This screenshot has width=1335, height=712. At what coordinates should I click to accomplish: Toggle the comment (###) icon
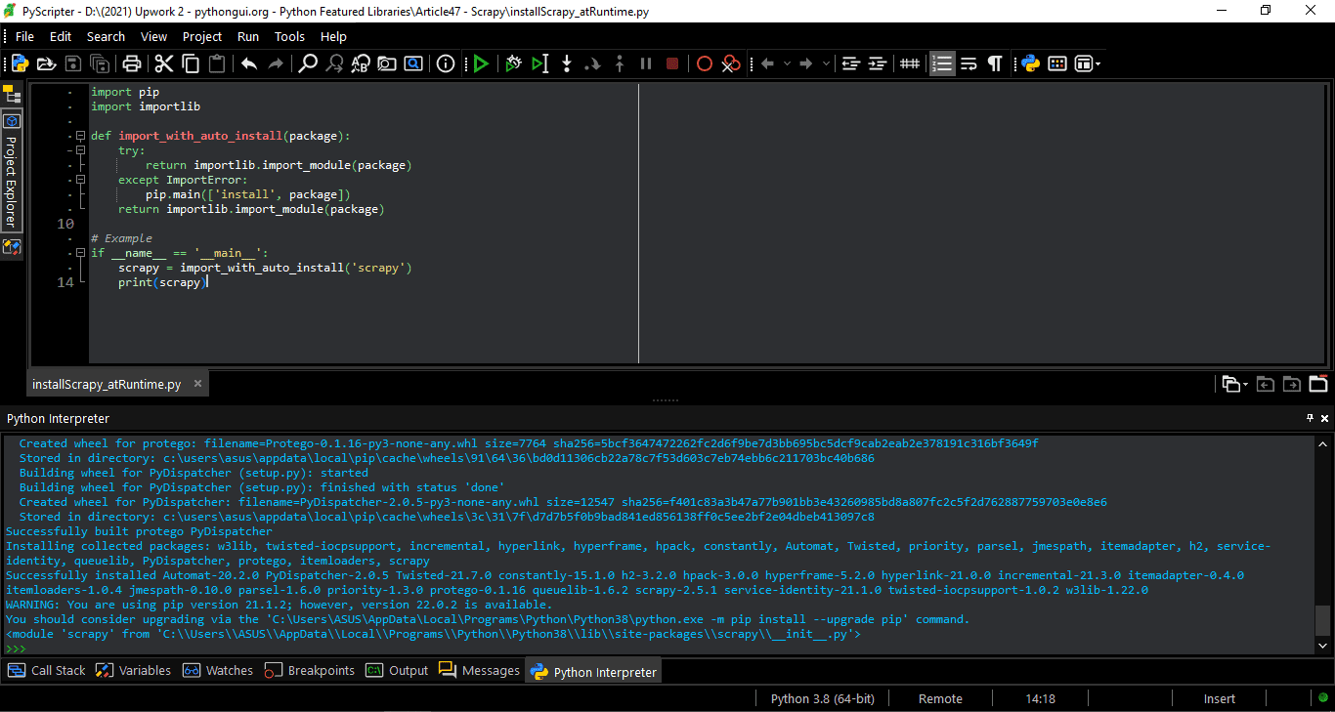[909, 63]
